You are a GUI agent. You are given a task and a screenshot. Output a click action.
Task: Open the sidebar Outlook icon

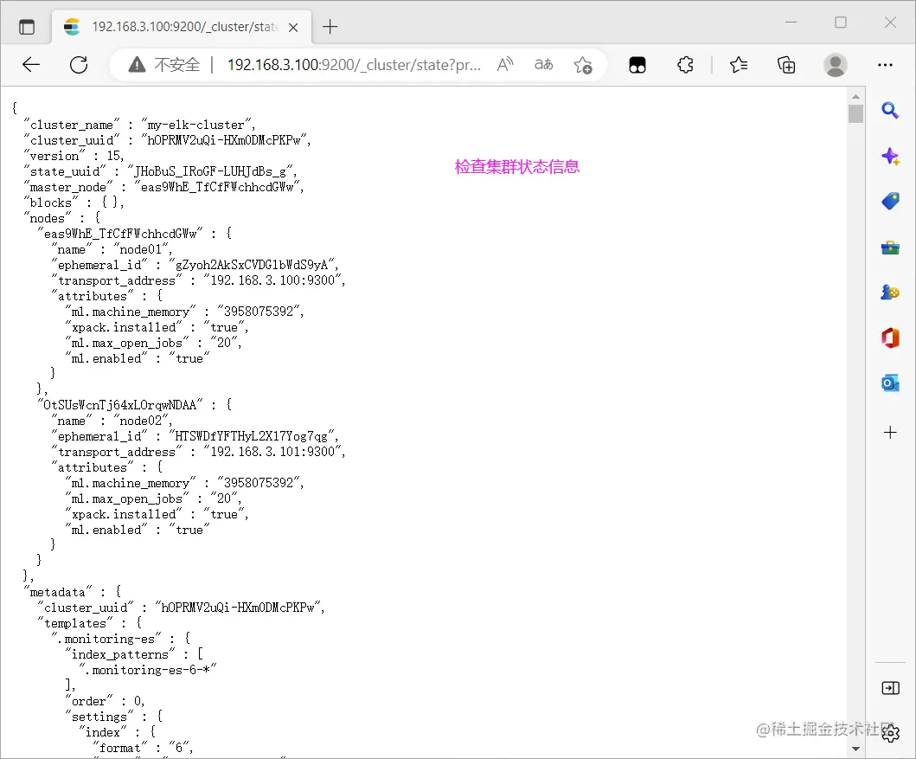point(890,383)
